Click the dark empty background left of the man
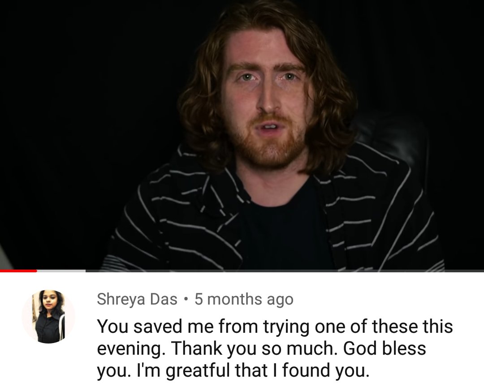484x391 pixels. click(x=77, y=124)
